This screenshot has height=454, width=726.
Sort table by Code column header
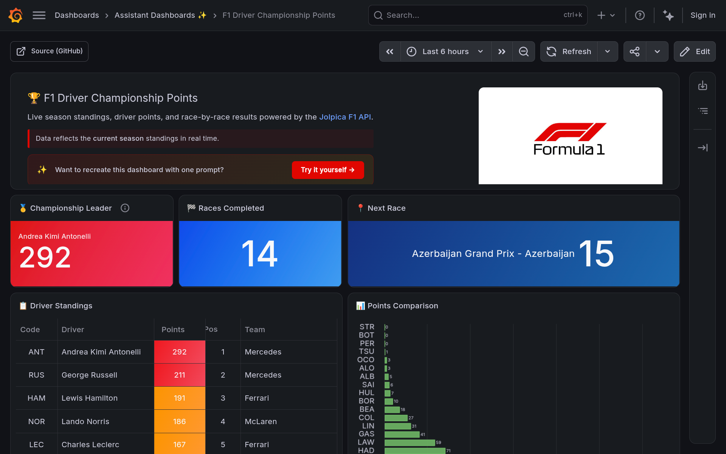[x=30, y=330]
